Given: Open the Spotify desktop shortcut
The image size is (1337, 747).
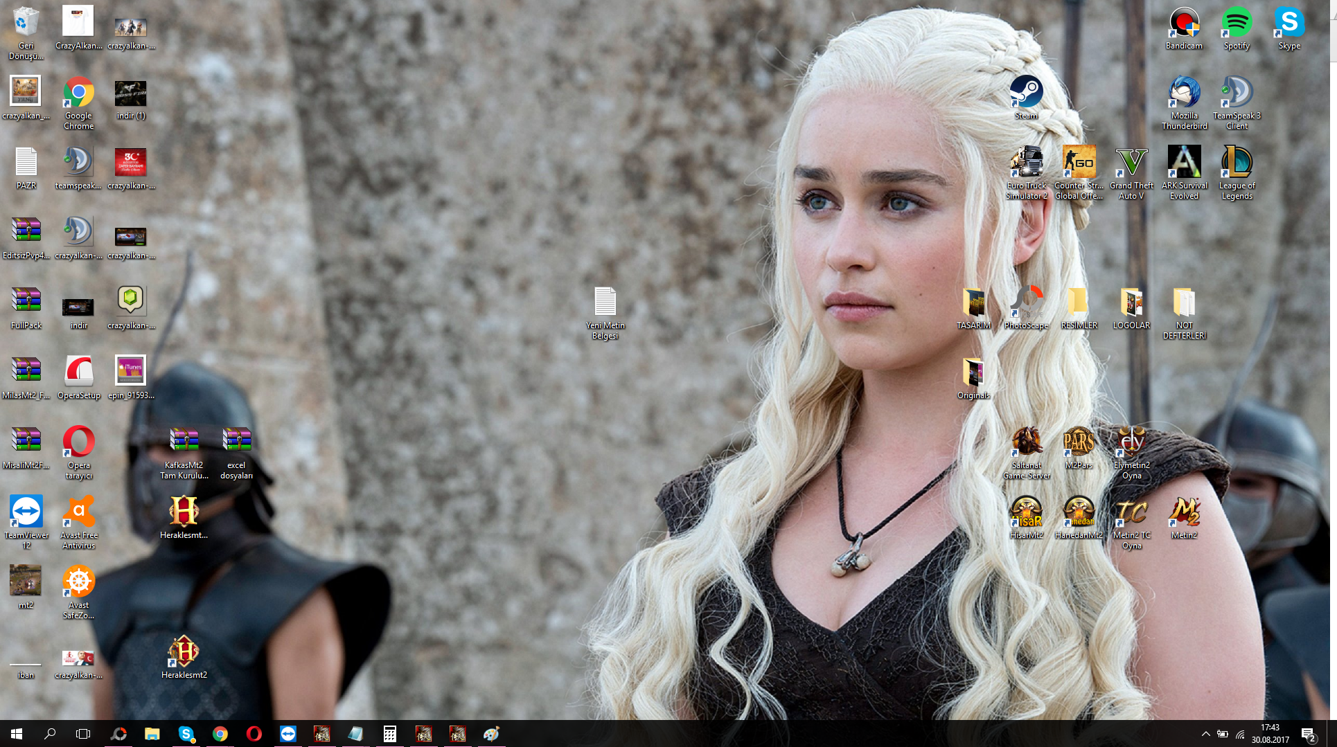Looking at the screenshot, I should (x=1237, y=28).
